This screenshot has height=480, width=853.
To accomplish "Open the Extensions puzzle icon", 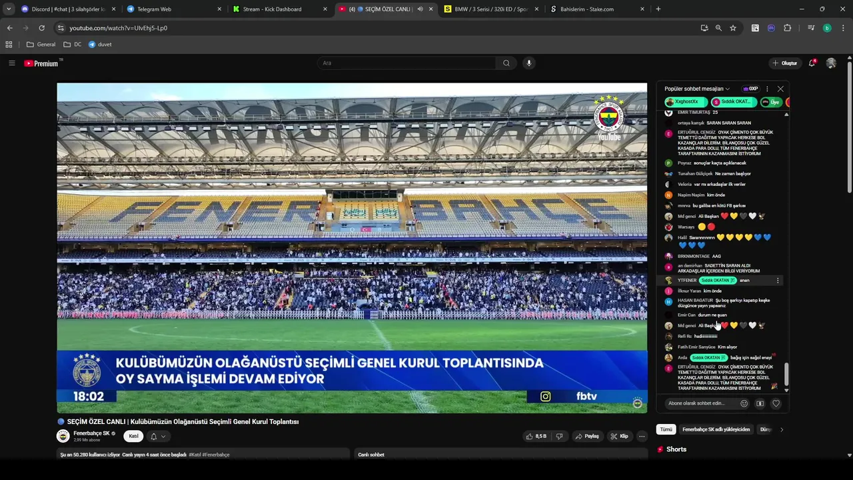I will (787, 28).
